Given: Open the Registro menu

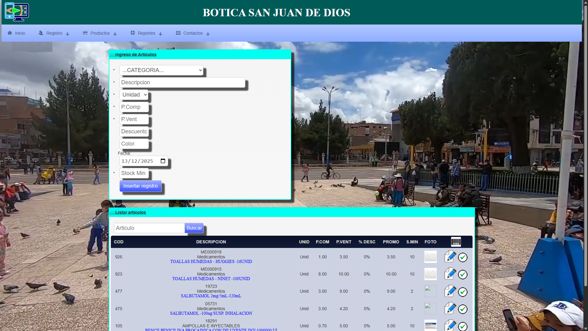Looking at the screenshot, I should coord(54,33).
